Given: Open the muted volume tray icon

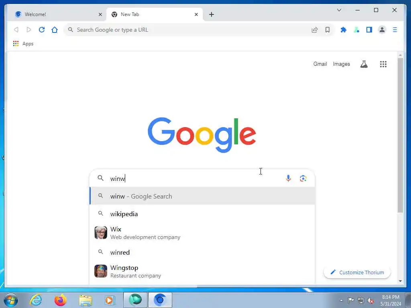Looking at the screenshot, I should tap(370, 300).
